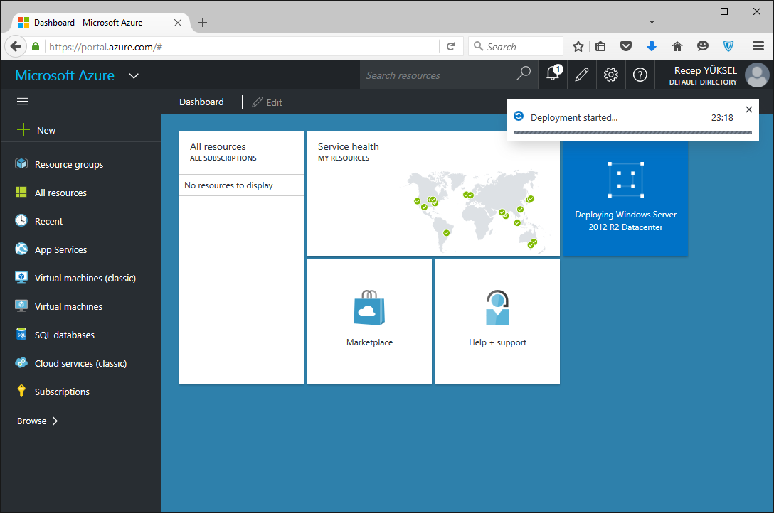Click the Edit dashboard button

click(x=267, y=102)
